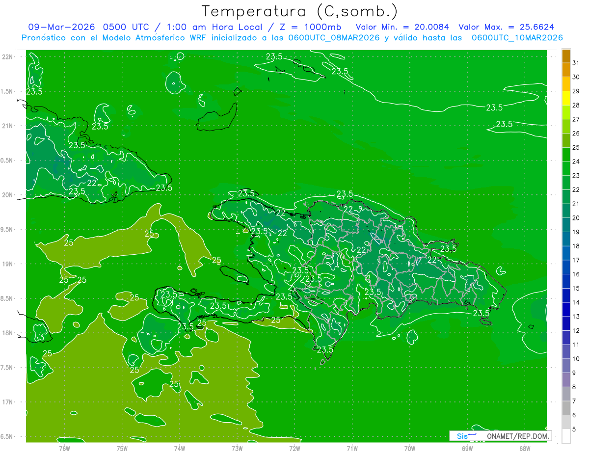This screenshot has height=455, width=589.
Task: Click the '74W' longitude axis label
Action: click(x=179, y=448)
